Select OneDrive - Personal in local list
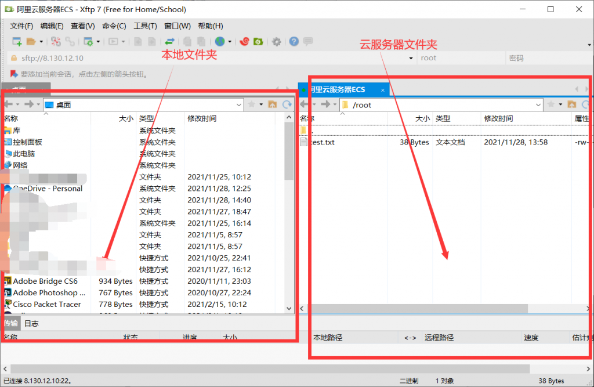The image size is (594, 387). pos(48,189)
